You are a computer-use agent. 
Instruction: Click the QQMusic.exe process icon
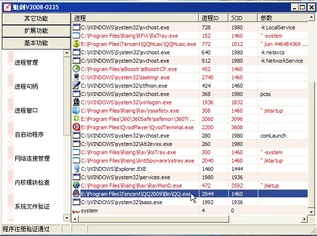click(76, 44)
